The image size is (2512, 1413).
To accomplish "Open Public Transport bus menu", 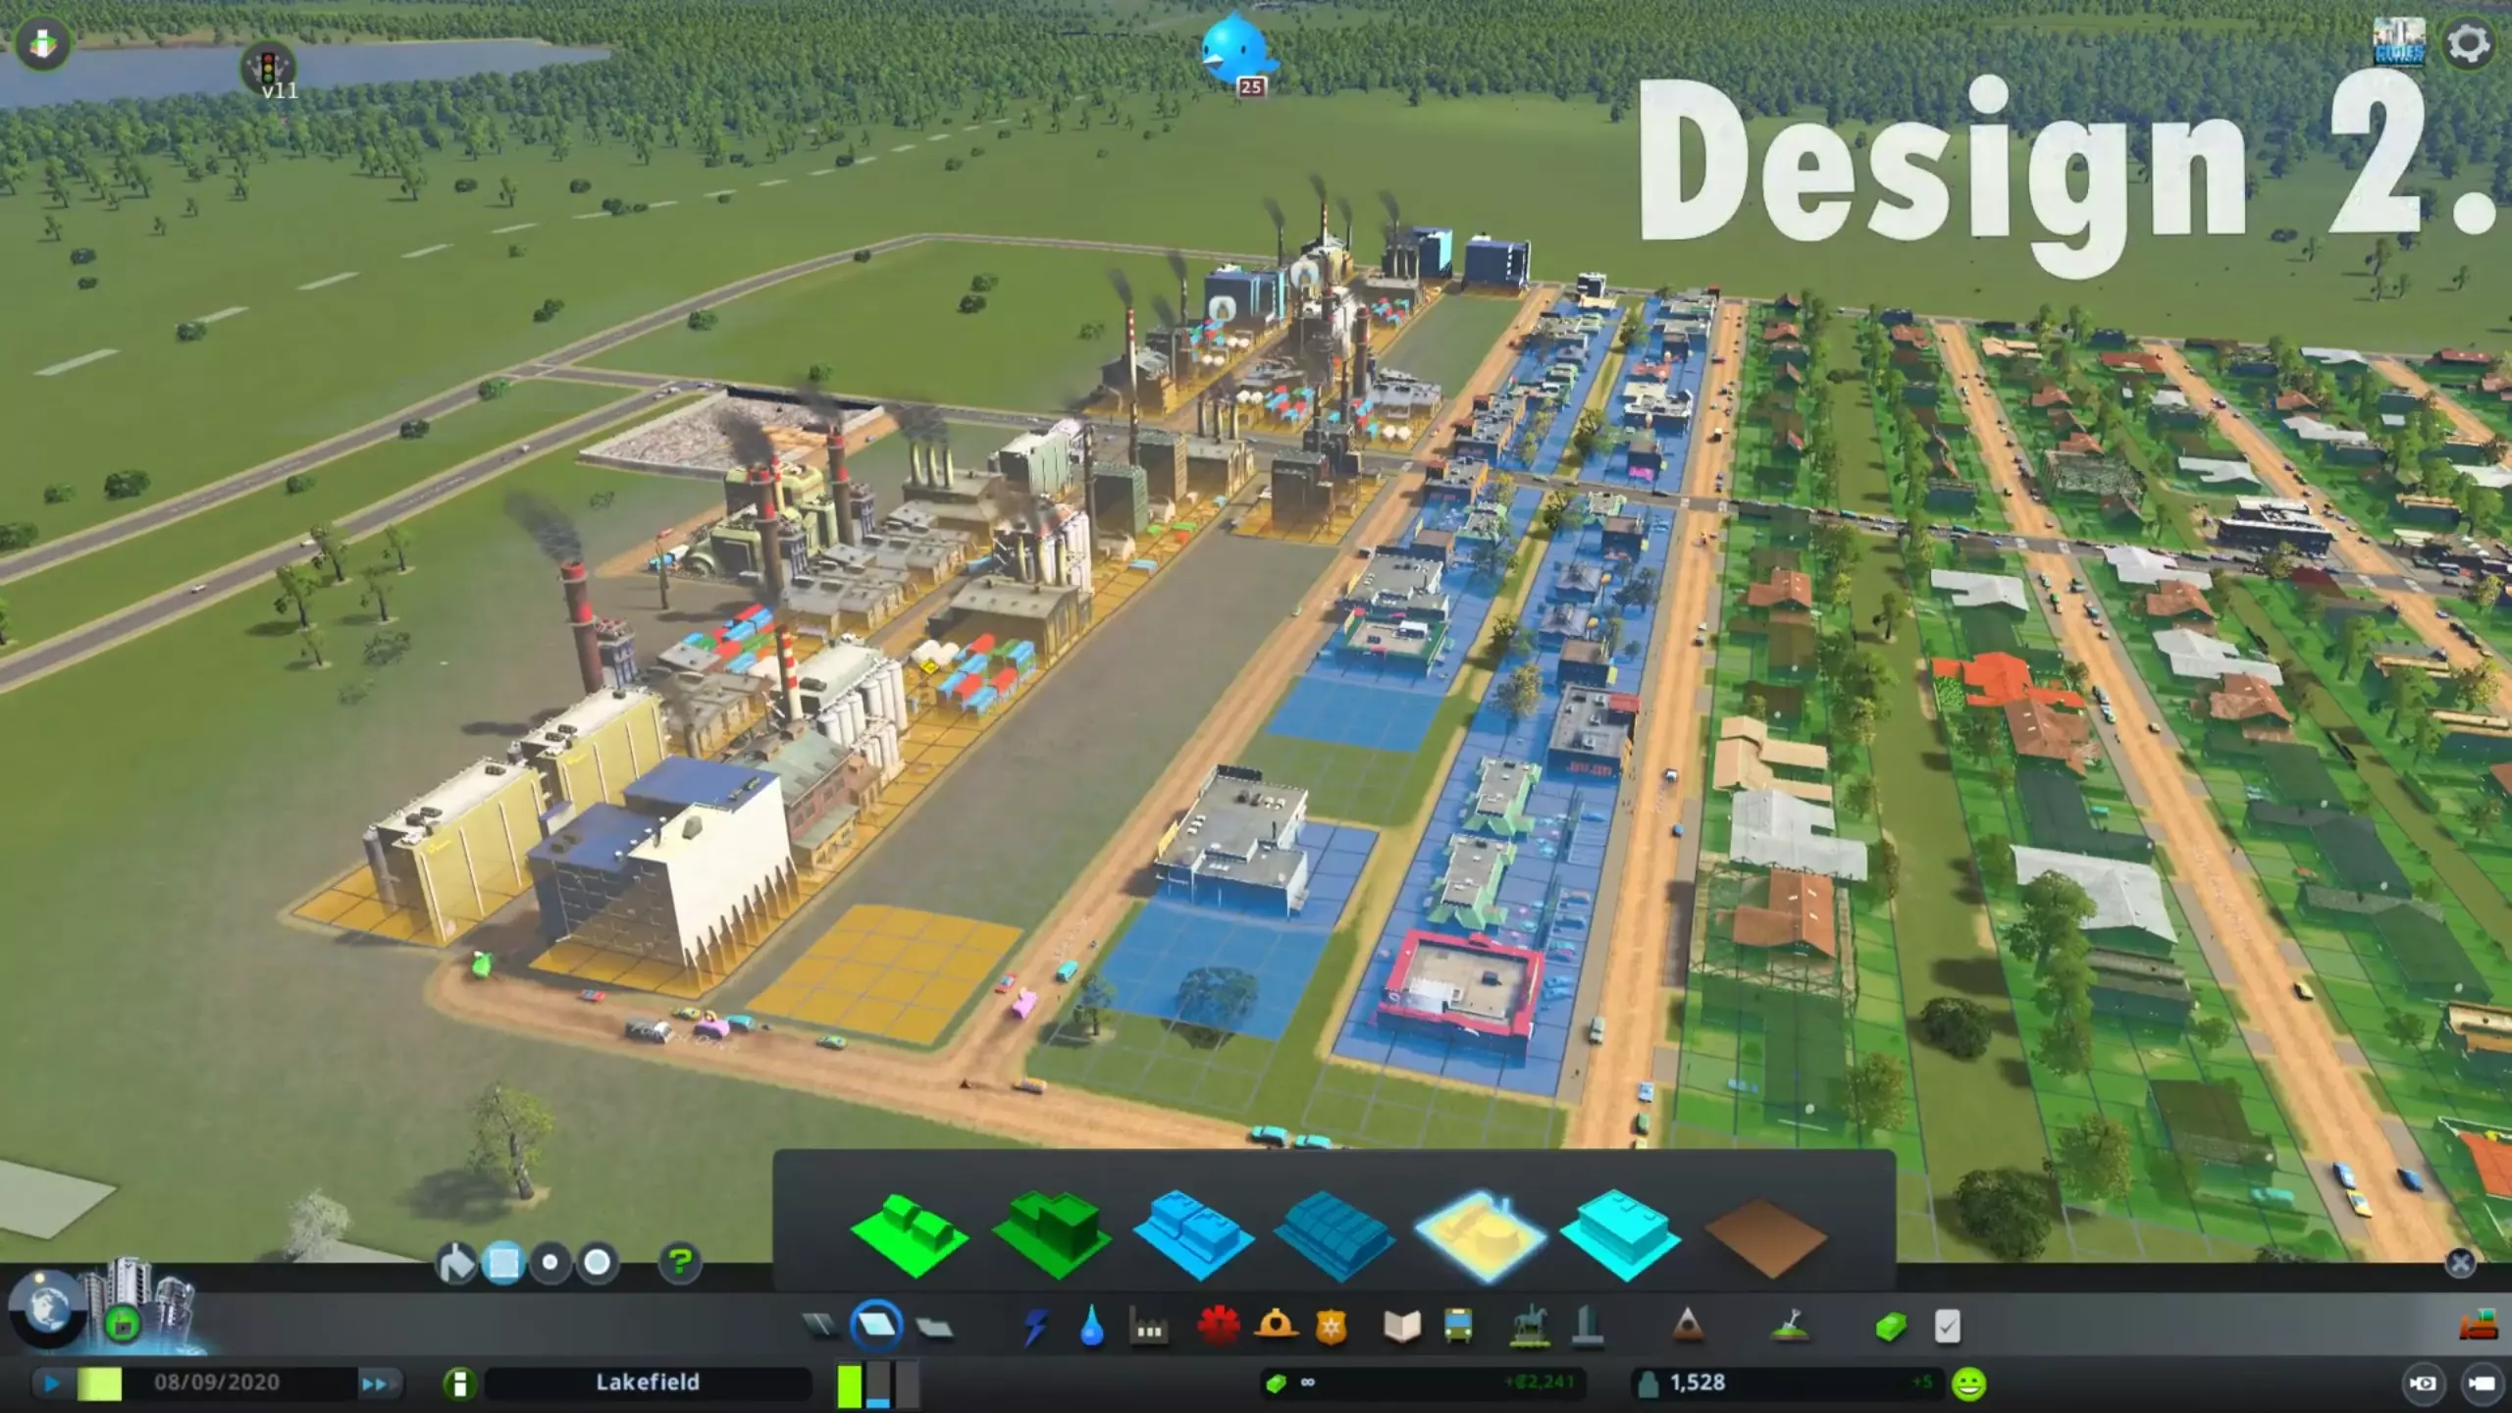I will 1458,1328.
